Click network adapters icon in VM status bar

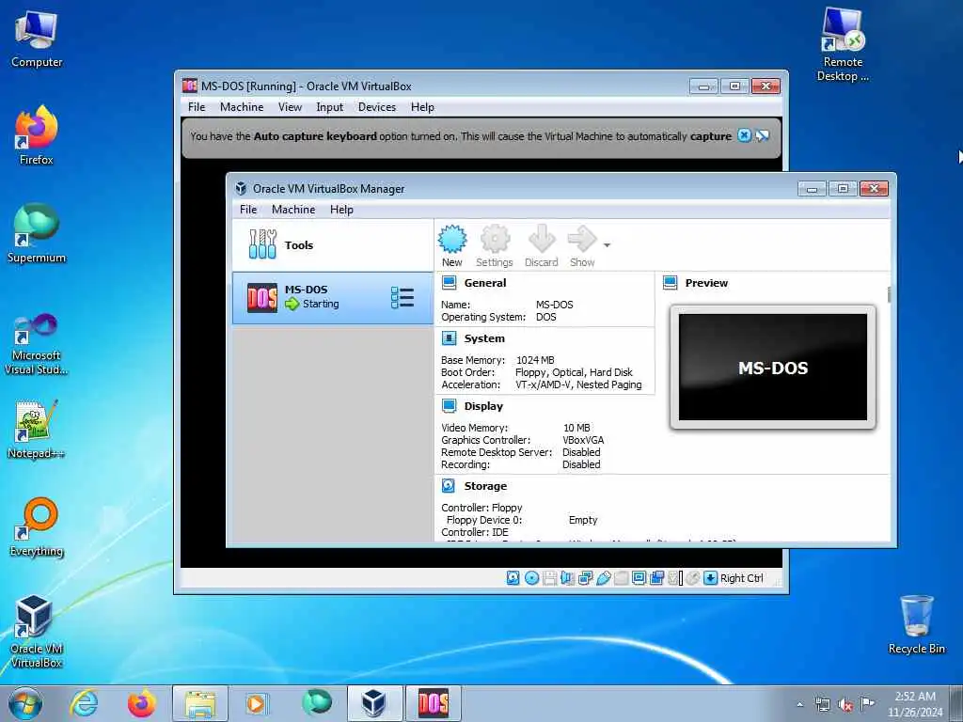(x=585, y=578)
